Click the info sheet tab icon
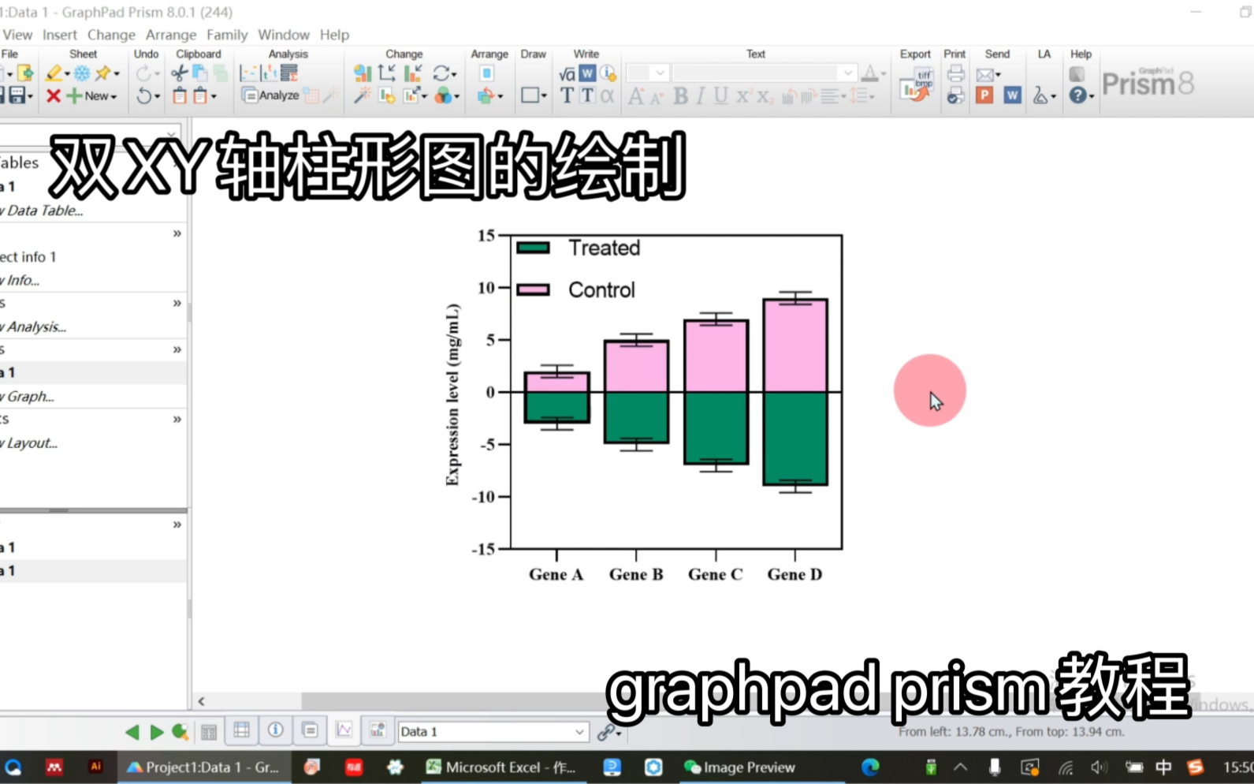 pyautogui.click(x=276, y=730)
